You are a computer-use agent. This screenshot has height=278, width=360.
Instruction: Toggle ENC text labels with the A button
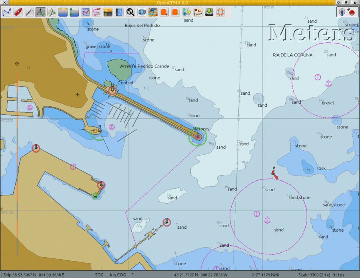point(41,12)
